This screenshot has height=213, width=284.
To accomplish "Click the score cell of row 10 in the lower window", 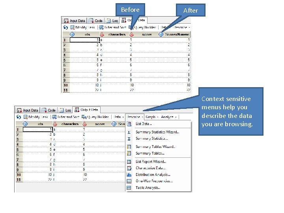I will [97, 175].
